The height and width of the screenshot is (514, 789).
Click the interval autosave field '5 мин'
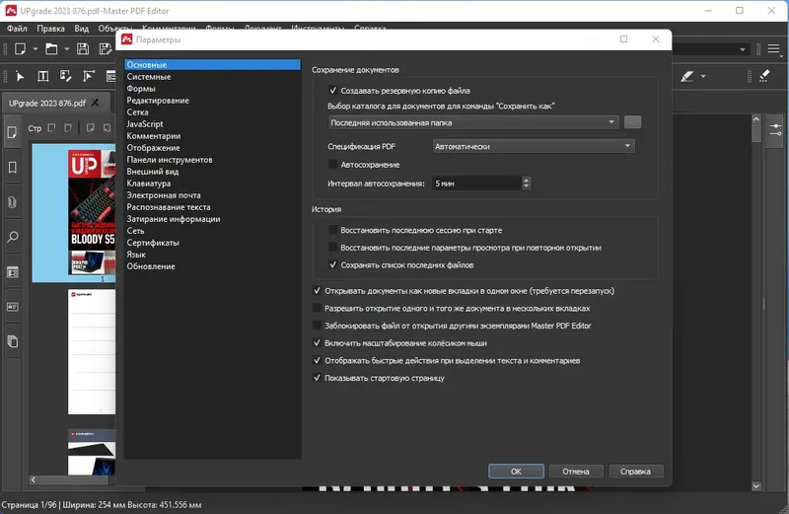click(x=476, y=184)
